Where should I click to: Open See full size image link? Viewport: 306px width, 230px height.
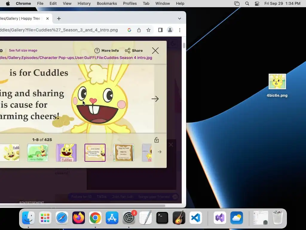[23, 50]
